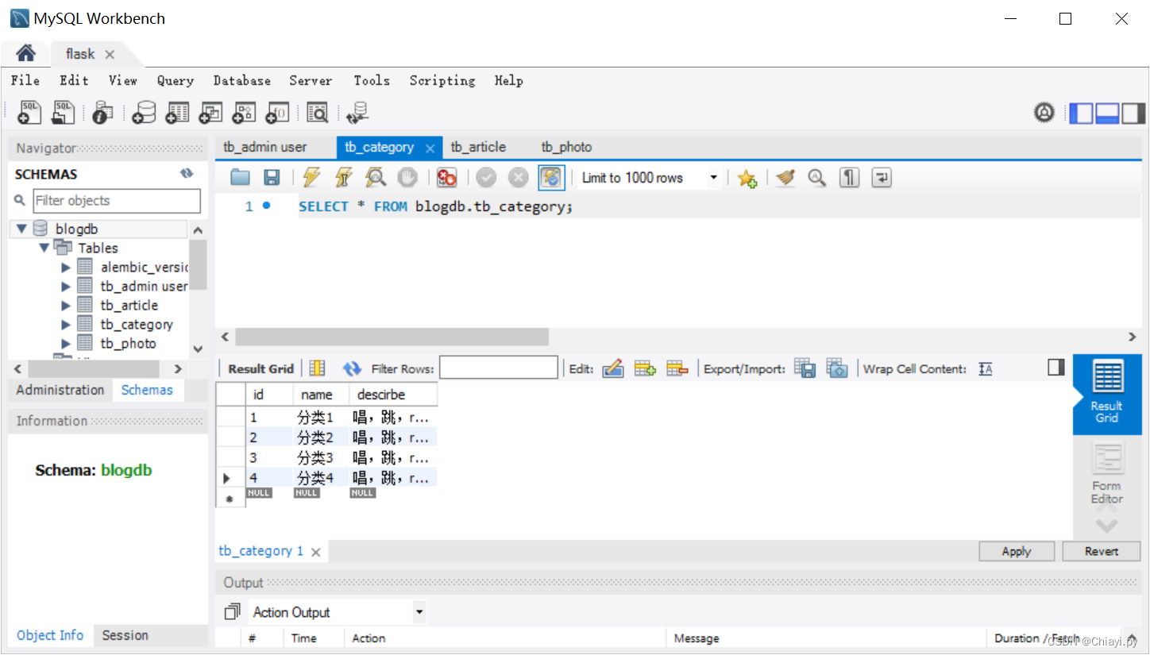Toggle wrap cell content

pos(986,368)
